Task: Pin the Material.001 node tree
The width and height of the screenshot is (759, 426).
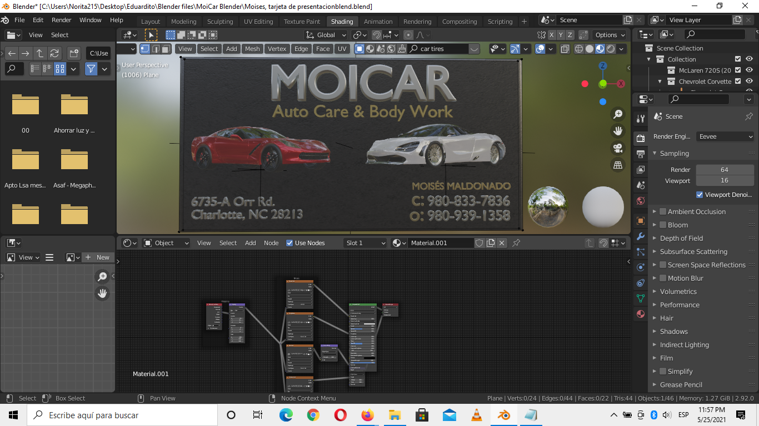Action: [516, 243]
